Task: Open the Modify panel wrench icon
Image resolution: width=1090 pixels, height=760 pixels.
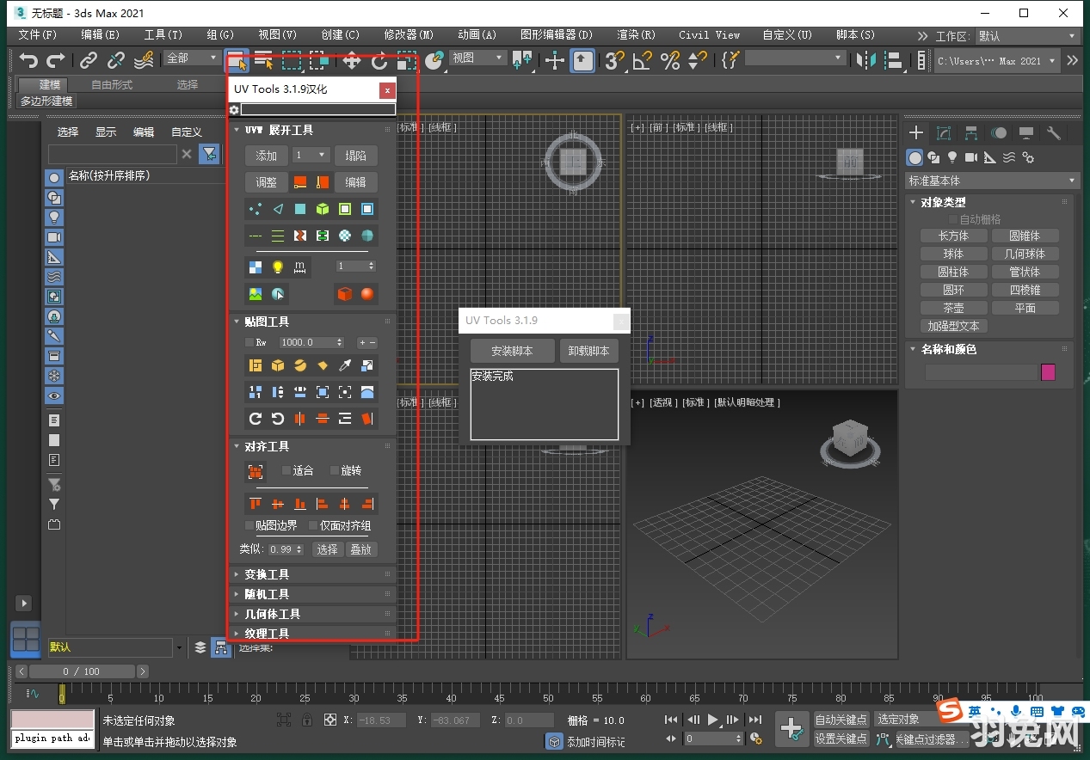Action: (1052, 133)
